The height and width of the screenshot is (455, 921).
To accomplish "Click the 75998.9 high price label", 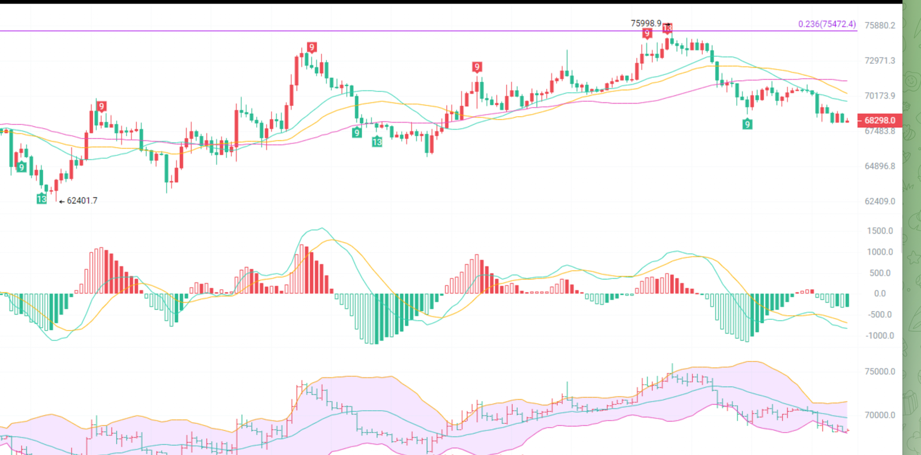I will tap(646, 23).
